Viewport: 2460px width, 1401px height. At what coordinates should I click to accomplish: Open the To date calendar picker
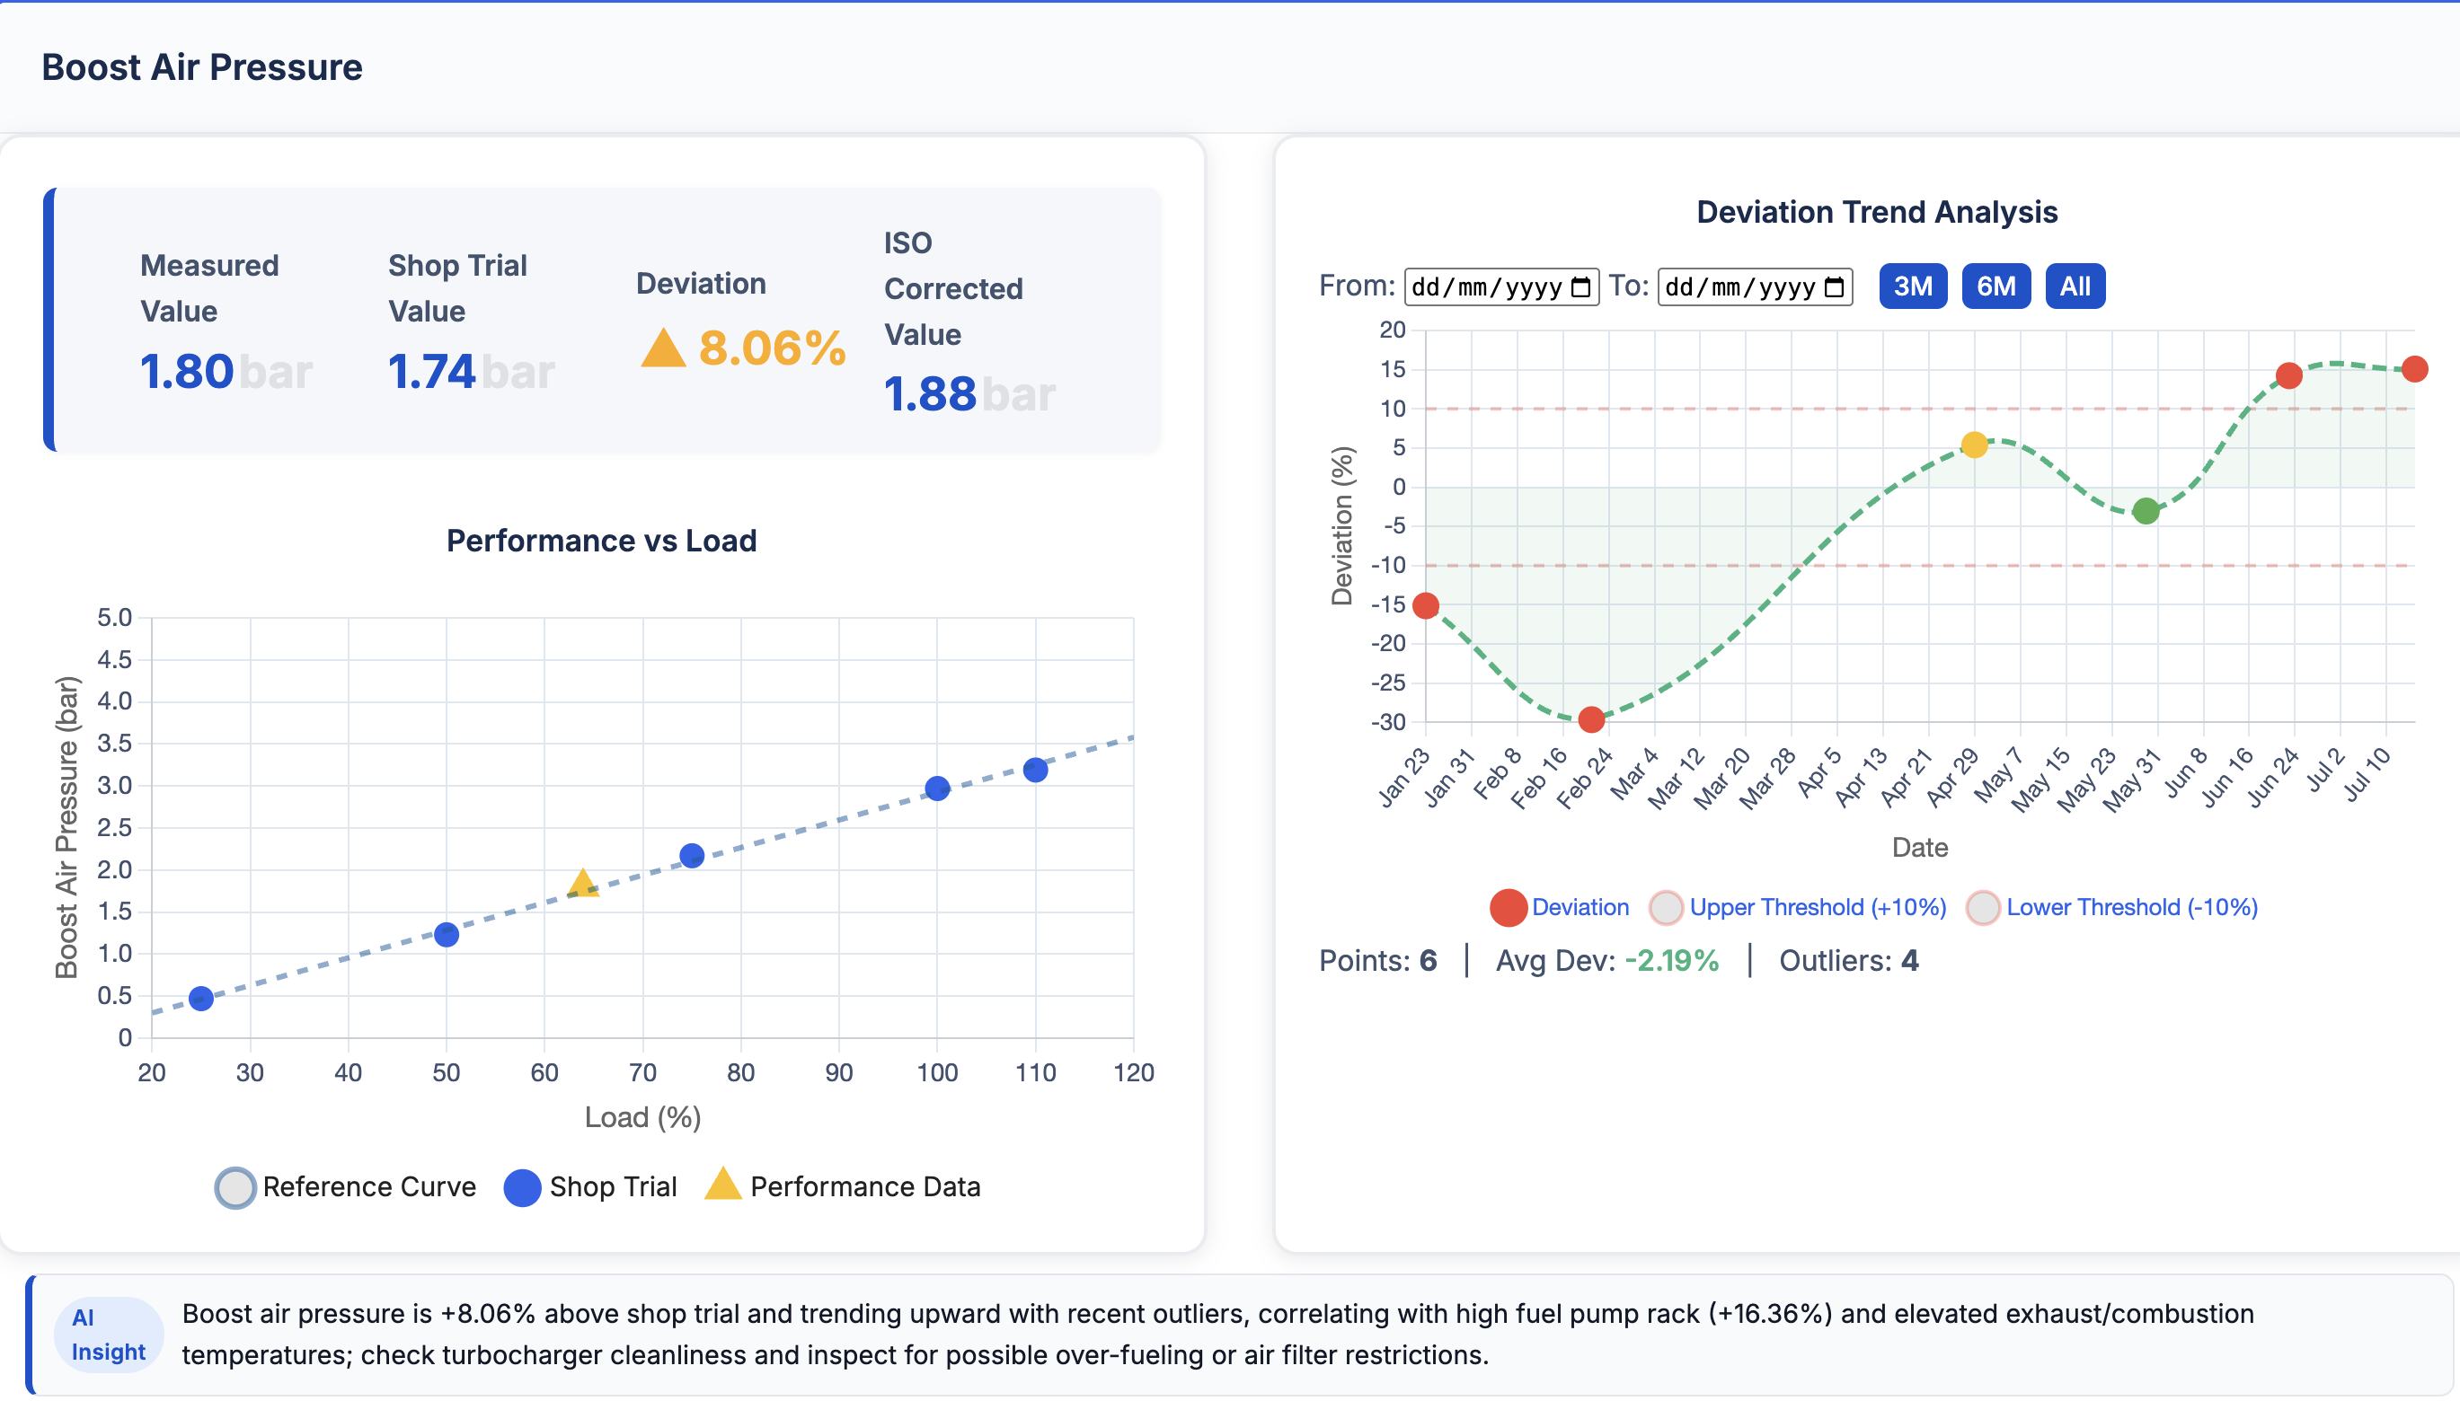[x=1836, y=286]
